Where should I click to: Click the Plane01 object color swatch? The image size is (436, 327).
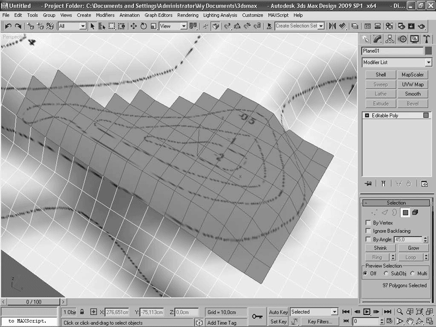[429, 51]
